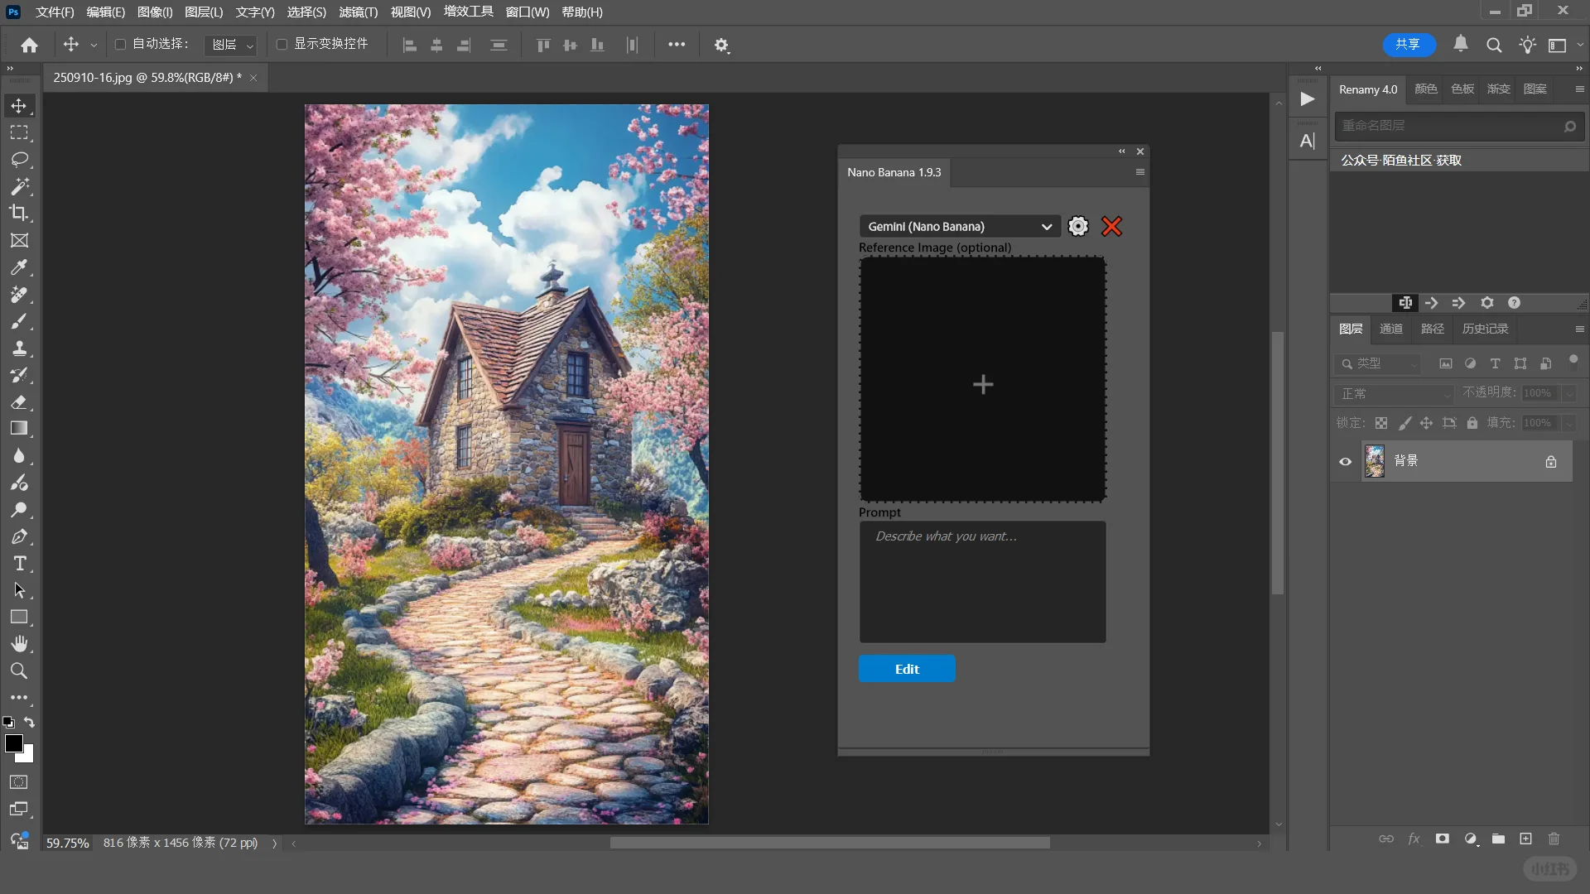Open the Gemini (Nano Banana) model dropdown
The height and width of the screenshot is (894, 1590).
click(959, 226)
